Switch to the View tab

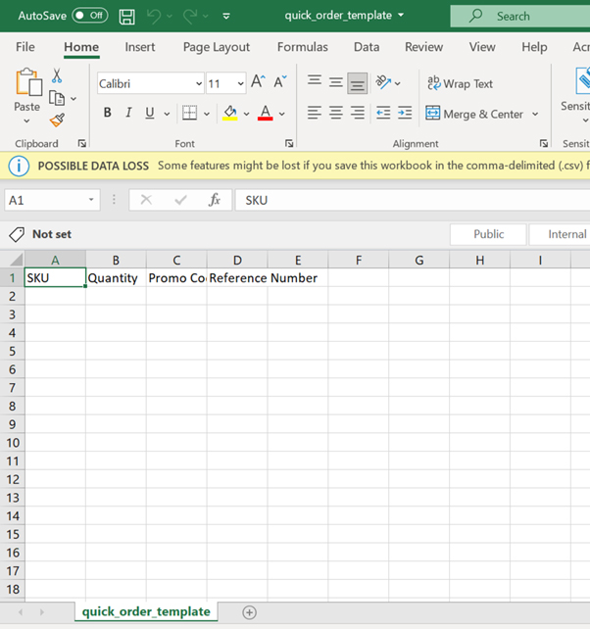tap(482, 47)
